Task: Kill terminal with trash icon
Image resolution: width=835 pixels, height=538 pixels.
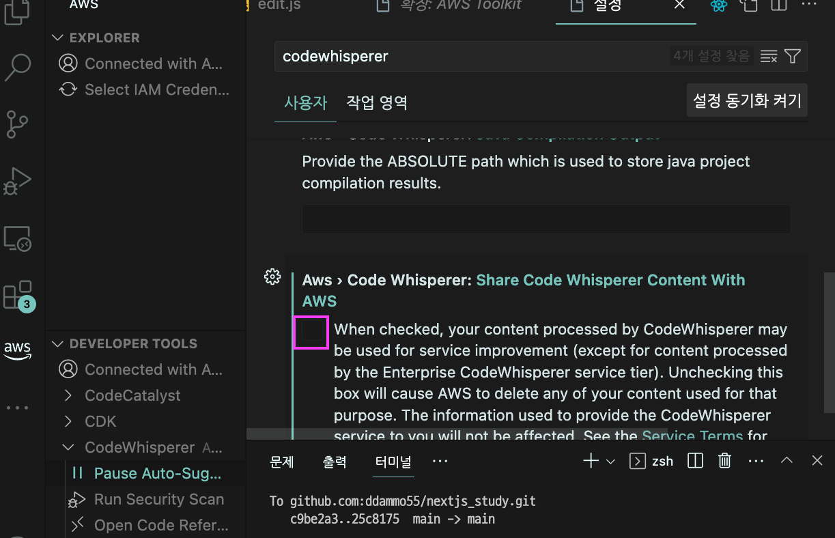Action: click(725, 461)
